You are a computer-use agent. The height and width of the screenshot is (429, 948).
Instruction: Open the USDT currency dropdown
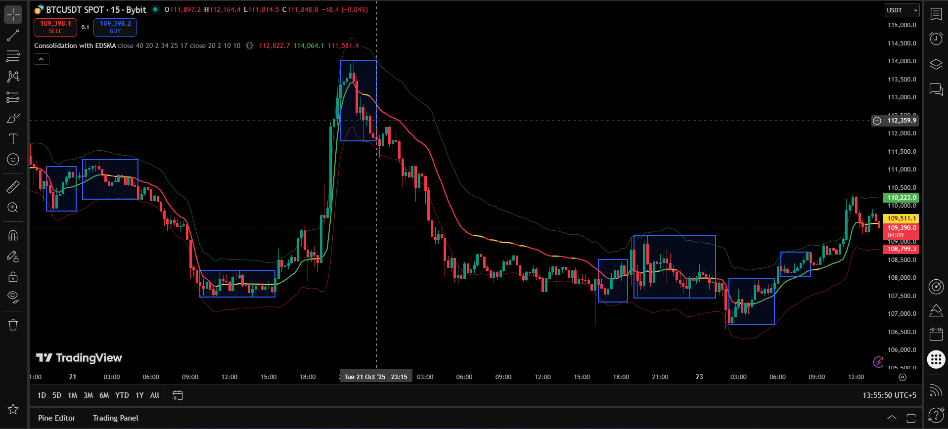coord(902,10)
